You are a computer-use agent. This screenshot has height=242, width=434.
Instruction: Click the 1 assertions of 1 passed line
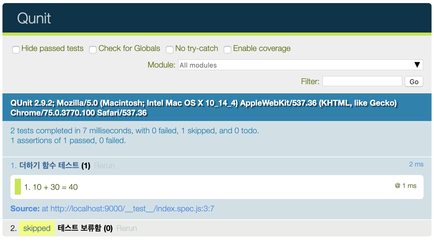point(68,140)
